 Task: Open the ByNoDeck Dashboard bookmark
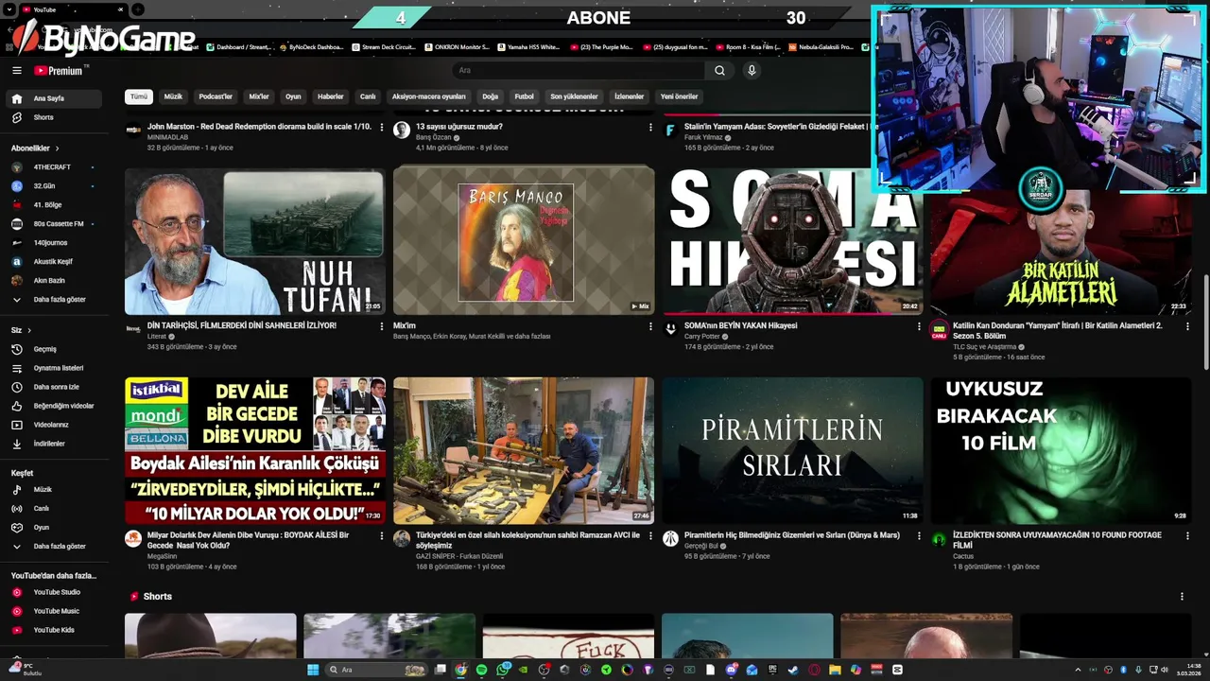click(310, 47)
